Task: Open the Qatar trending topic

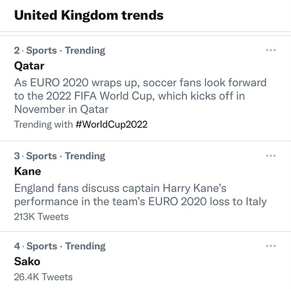Action: point(29,66)
